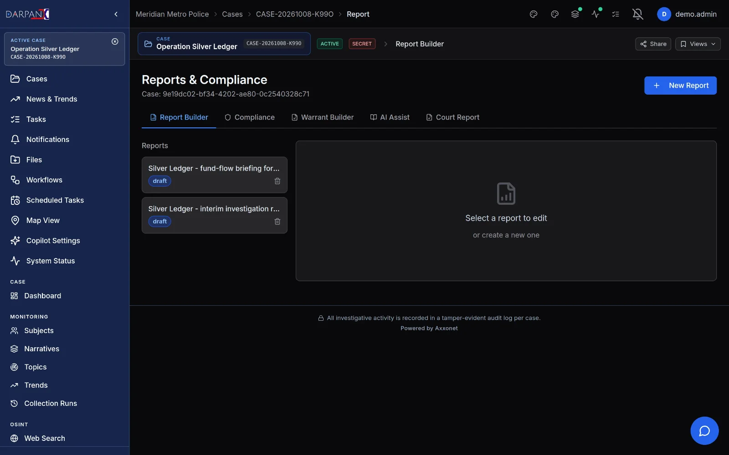Screen dimensions: 729x455
Task: Open Silver Ledger interim investigation report
Action: [x=215, y=215]
